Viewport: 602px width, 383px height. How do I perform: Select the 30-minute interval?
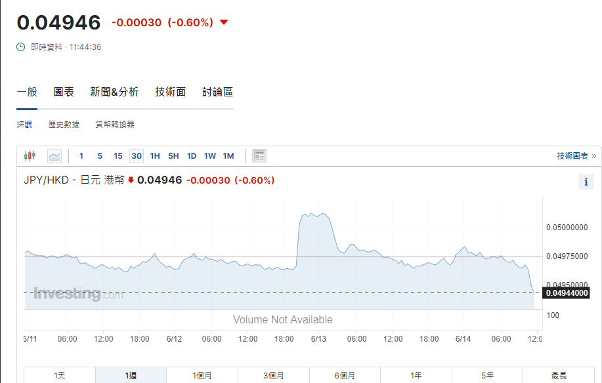tap(137, 156)
